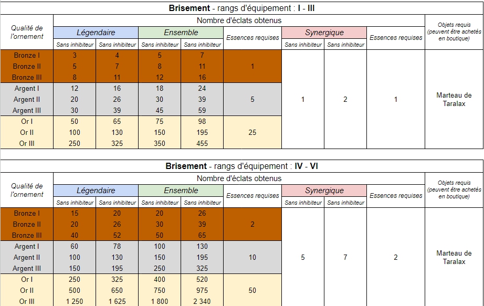Select value 975 in the IV - VI table

(202, 291)
